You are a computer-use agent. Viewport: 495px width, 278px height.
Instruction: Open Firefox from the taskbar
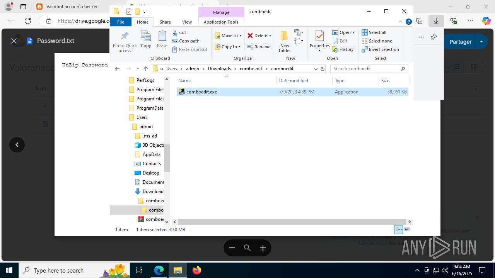point(197,270)
